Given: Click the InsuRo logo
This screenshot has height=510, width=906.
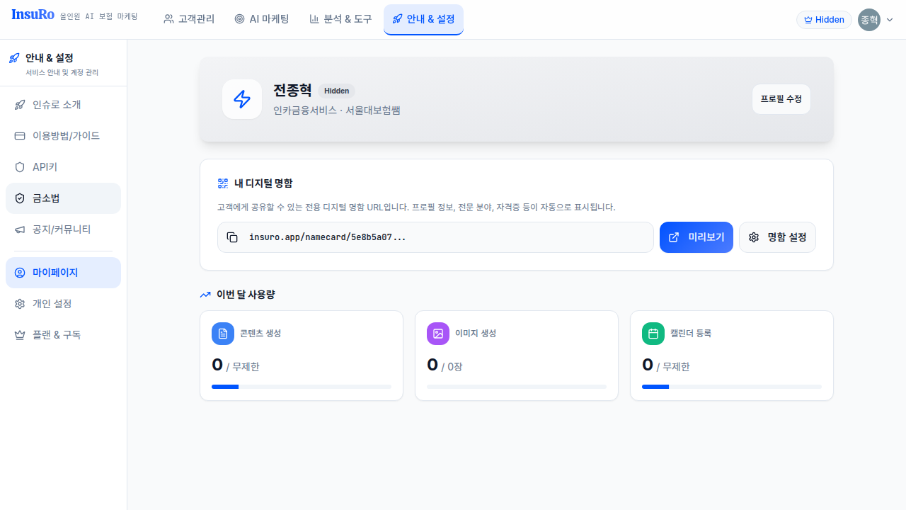Looking at the screenshot, I should click(33, 15).
